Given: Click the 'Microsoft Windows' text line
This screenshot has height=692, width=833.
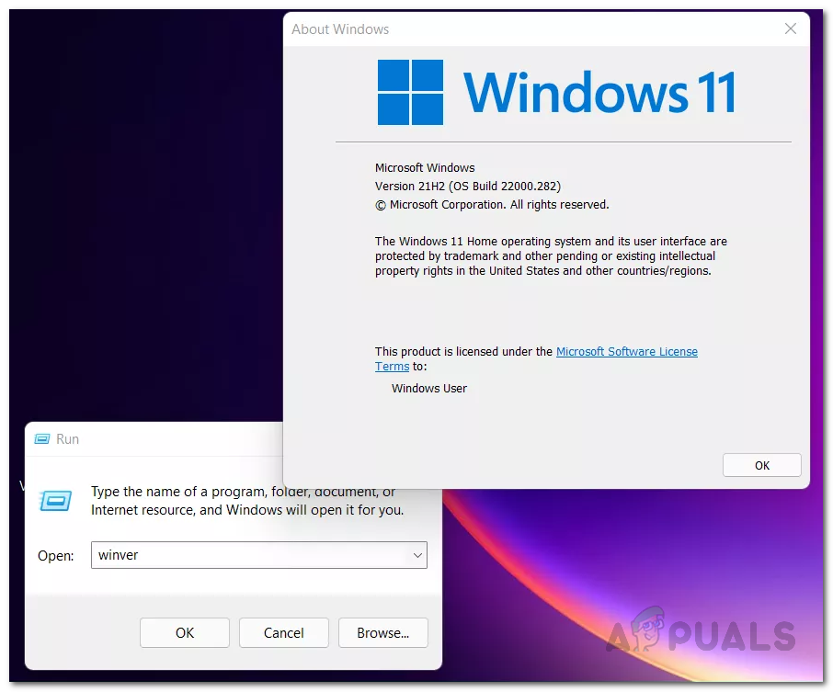Looking at the screenshot, I should pos(425,168).
